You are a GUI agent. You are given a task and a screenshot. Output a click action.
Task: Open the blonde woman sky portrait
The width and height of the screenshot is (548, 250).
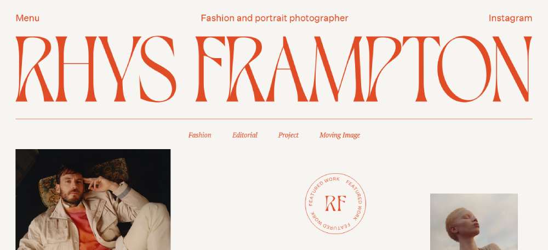(474, 221)
